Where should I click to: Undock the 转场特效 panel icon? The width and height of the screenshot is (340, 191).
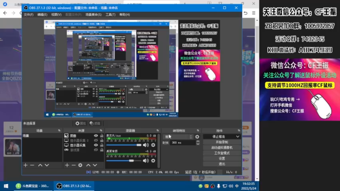point(198,131)
